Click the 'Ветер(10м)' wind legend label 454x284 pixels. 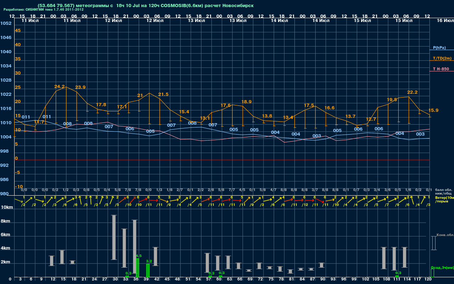[x=444, y=197]
